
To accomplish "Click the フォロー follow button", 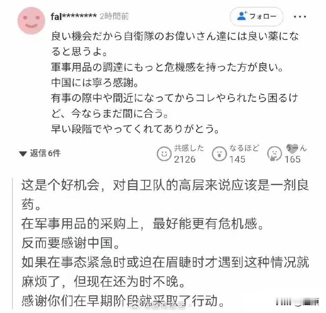I will click(256, 17).
